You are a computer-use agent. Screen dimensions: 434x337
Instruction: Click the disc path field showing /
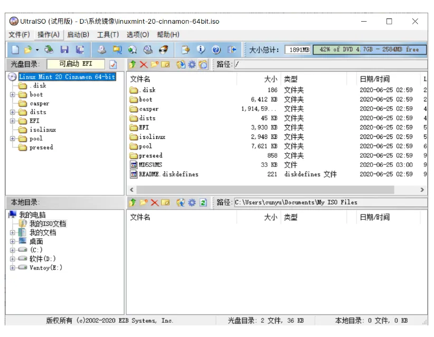pos(331,64)
